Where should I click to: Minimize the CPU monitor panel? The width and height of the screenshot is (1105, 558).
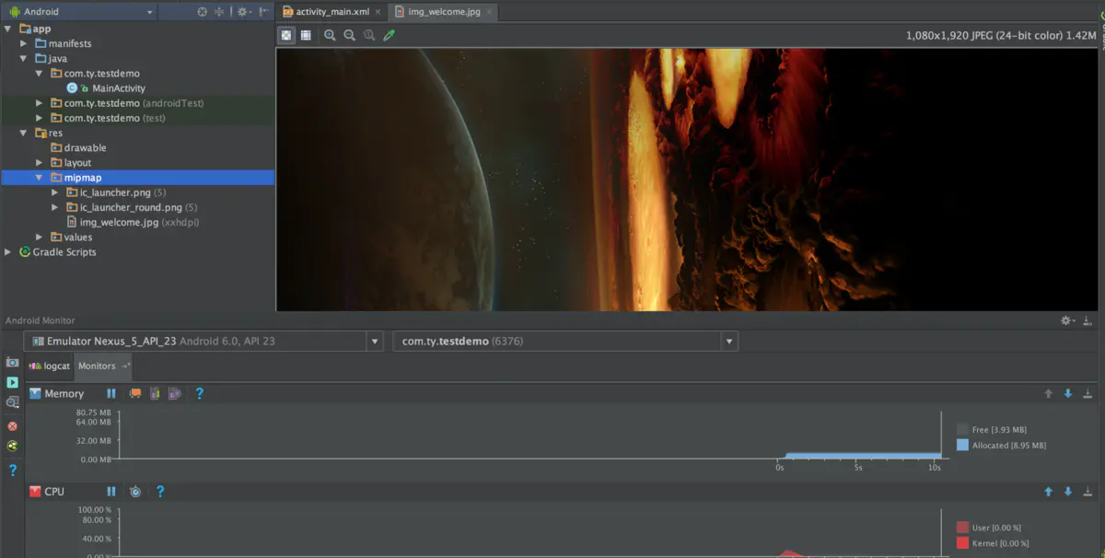pyautogui.click(x=1088, y=492)
